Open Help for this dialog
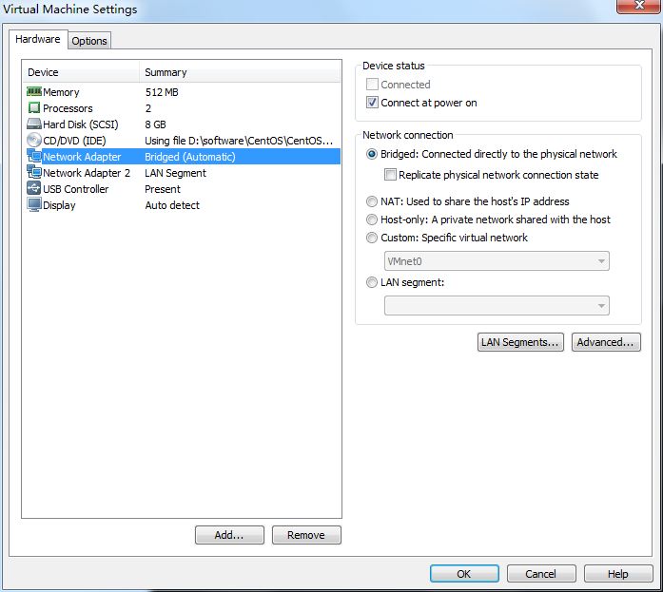Image resolution: width=663 pixels, height=592 pixels. tap(618, 574)
